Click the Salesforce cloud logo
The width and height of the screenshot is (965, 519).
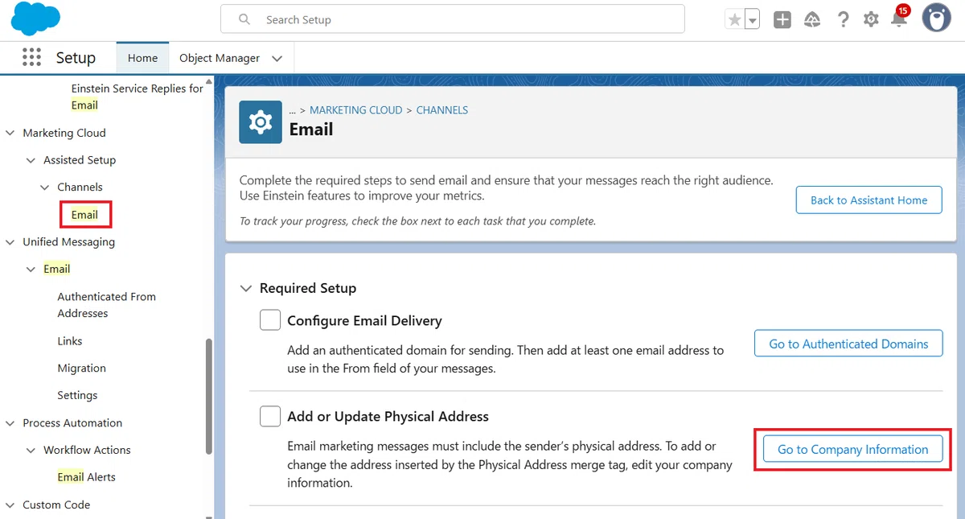coord(36,19)
